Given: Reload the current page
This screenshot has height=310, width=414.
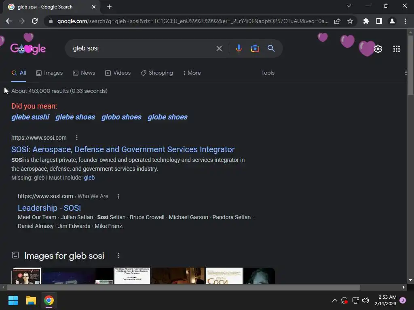Looking at the screenshot, I should (x=35, y=21).
